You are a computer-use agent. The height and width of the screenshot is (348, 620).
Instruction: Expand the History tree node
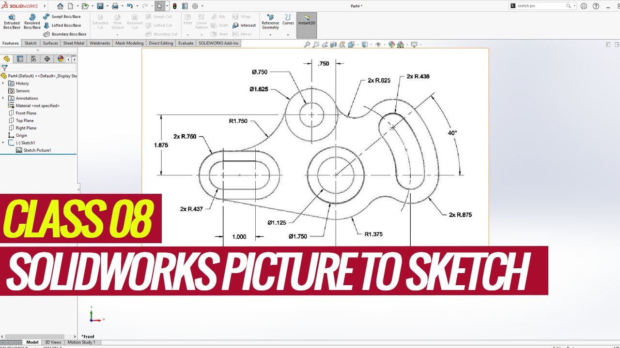3,83
